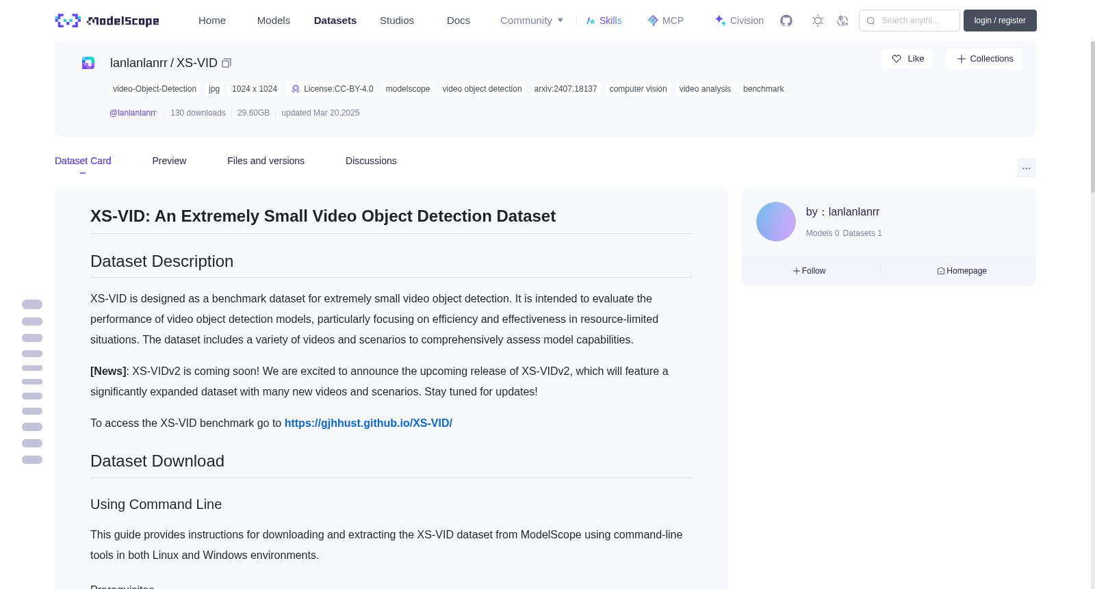Click lanlanlanrr's gradient avatar
This screenshot has width=1095, height=589.
776,222
